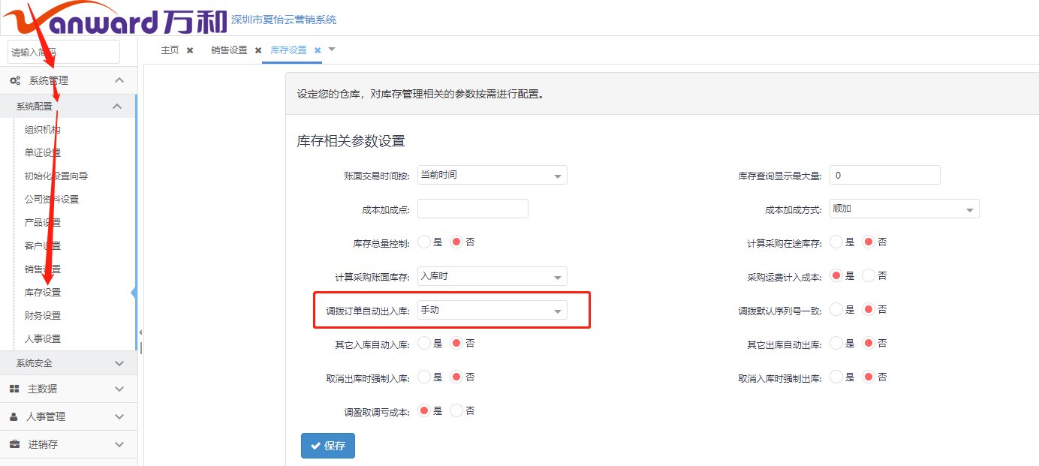Select 否 for 采购运费计入成本

point(869,276)
